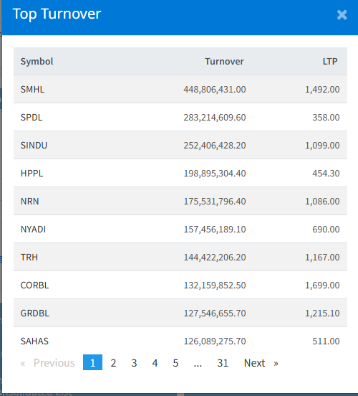Go to page 2 of results

pyautogui.click(x=113, y=363)
